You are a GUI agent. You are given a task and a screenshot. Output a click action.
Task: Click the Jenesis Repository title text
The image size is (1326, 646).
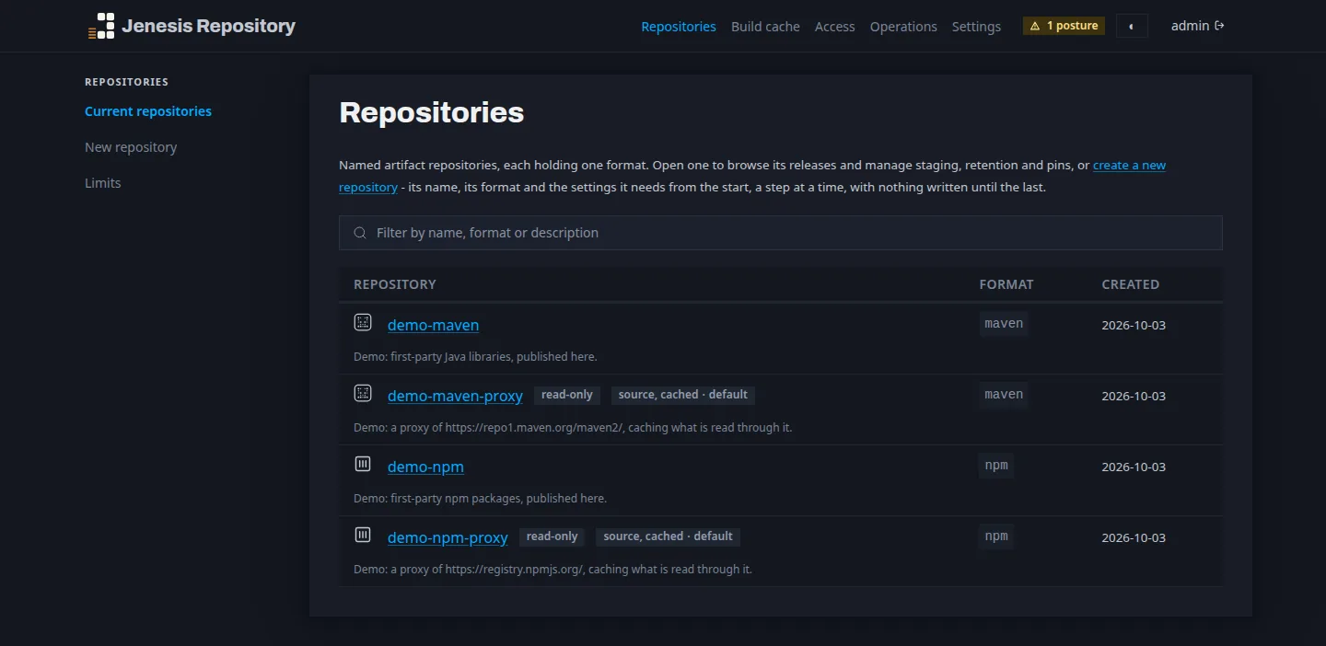[x=208, y=26]
